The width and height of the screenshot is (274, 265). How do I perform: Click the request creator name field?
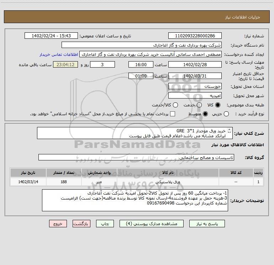[151, 54]
